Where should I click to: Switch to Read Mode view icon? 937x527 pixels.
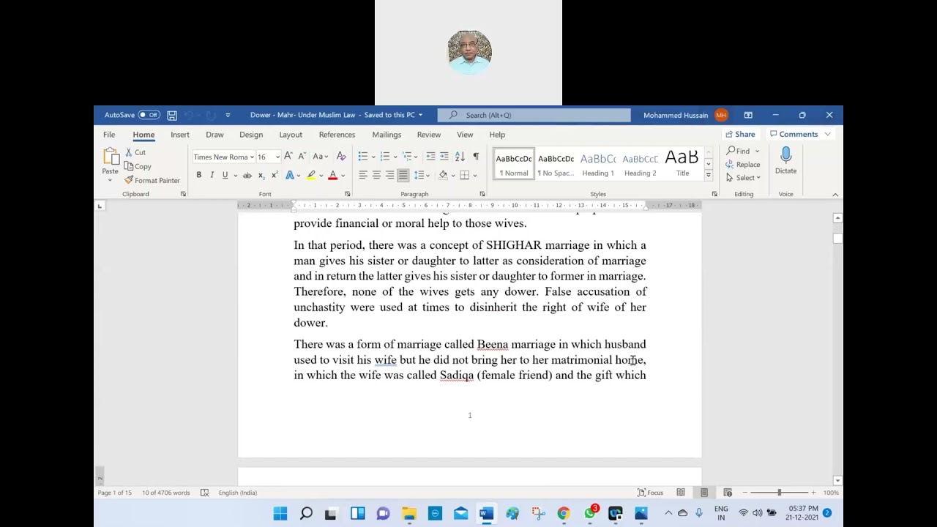click(x=681, y=493)
